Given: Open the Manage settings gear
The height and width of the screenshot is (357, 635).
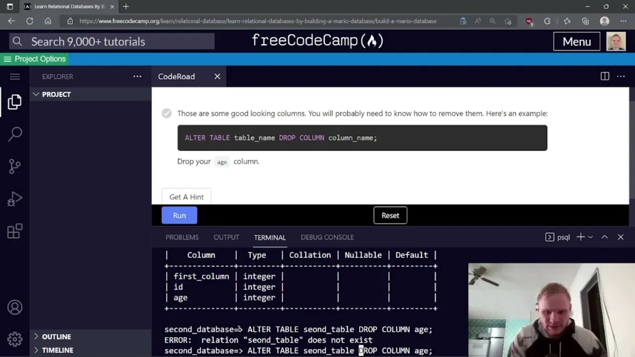Looking at the screenshot, I should click(x=14, y=339).
